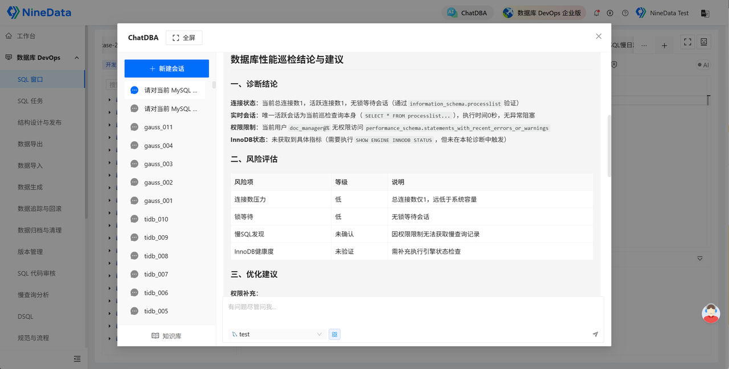Click the layout panel icon at top right
729x369 pixels.
tap(704, 42)
